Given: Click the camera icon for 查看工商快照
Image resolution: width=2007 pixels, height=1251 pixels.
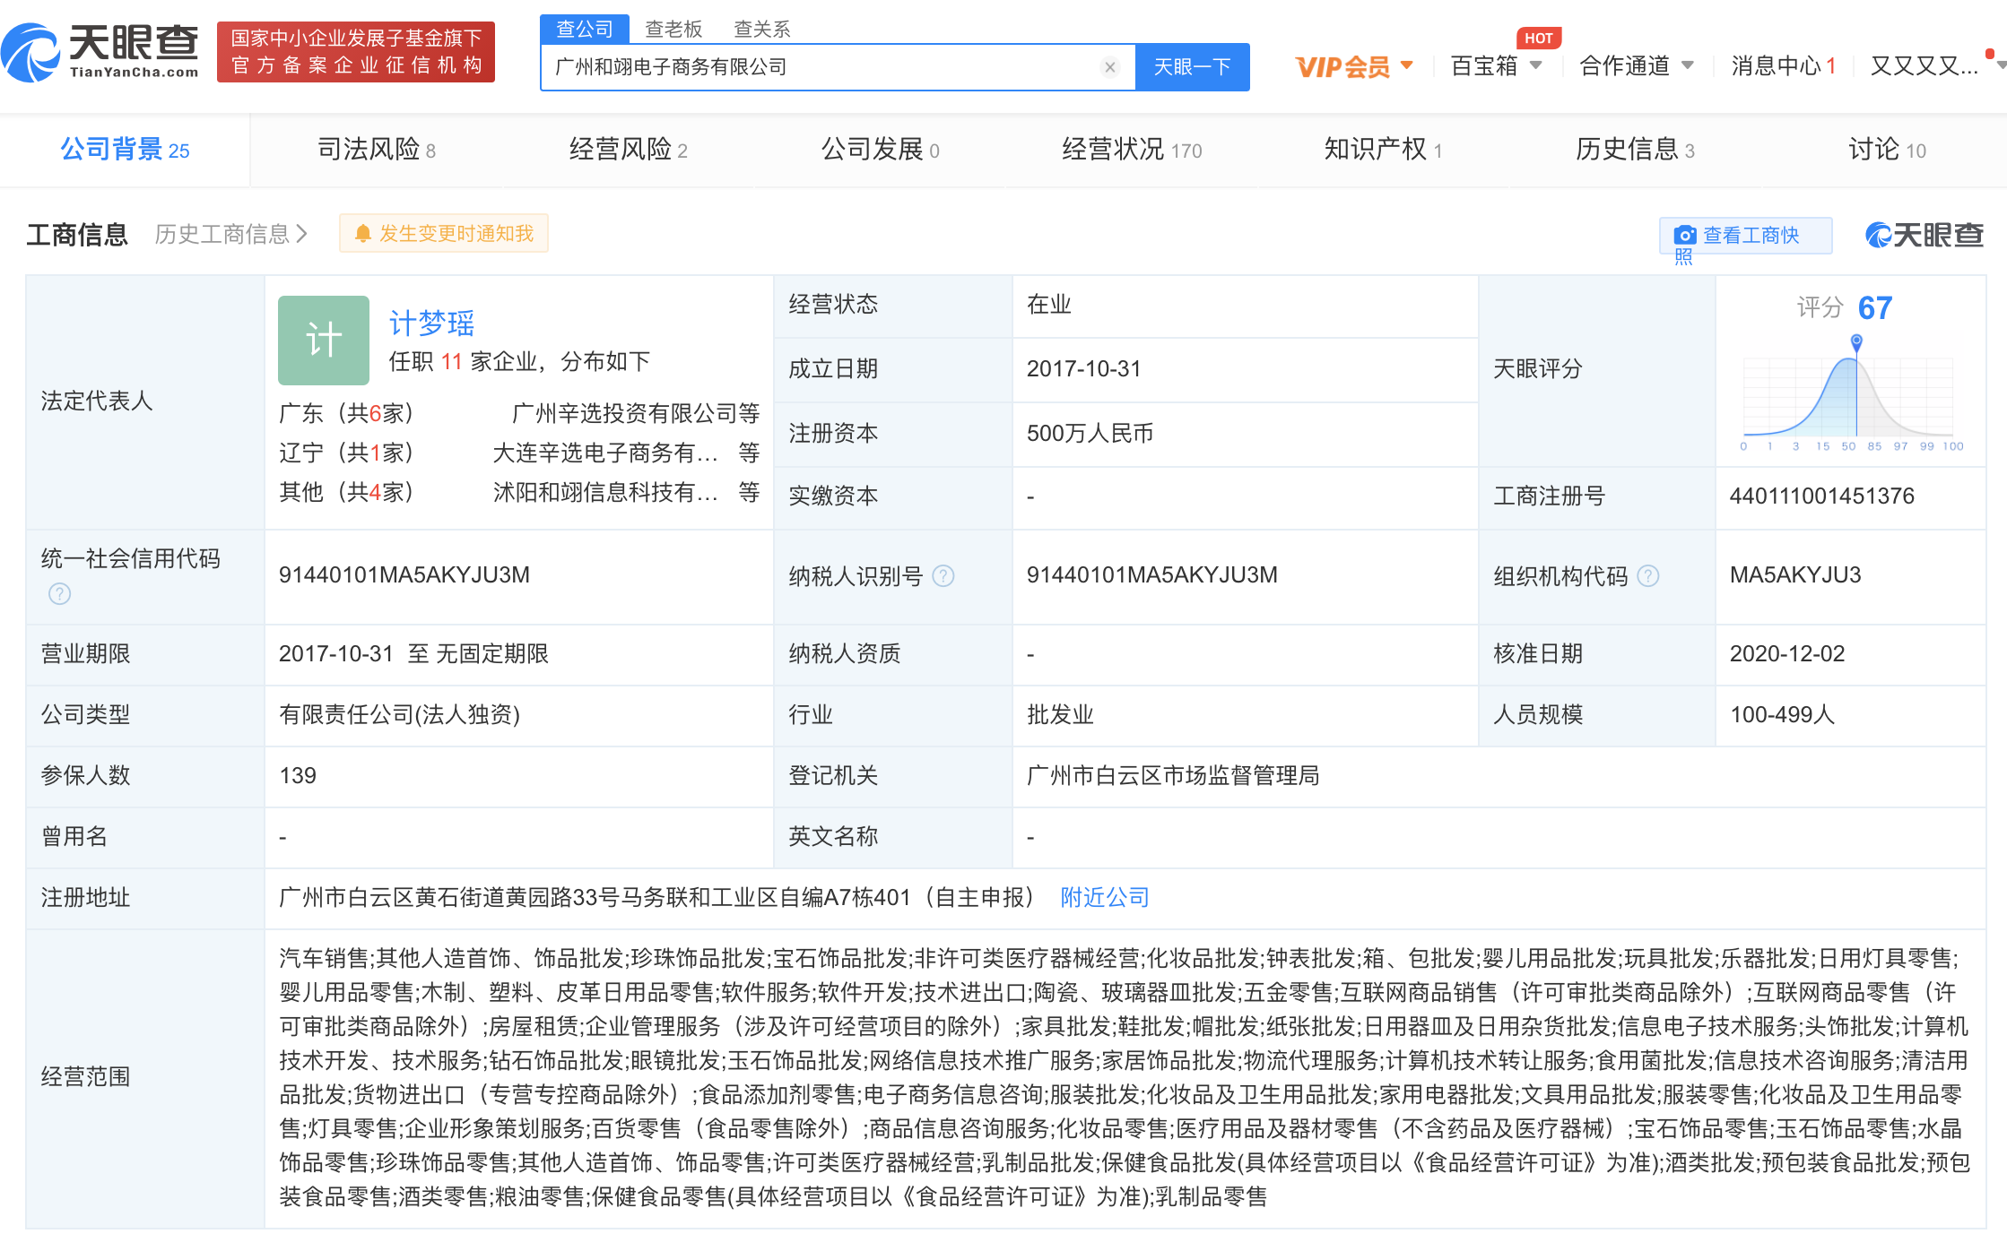Looking at the screenshot, I should [x=1685, y=236].
